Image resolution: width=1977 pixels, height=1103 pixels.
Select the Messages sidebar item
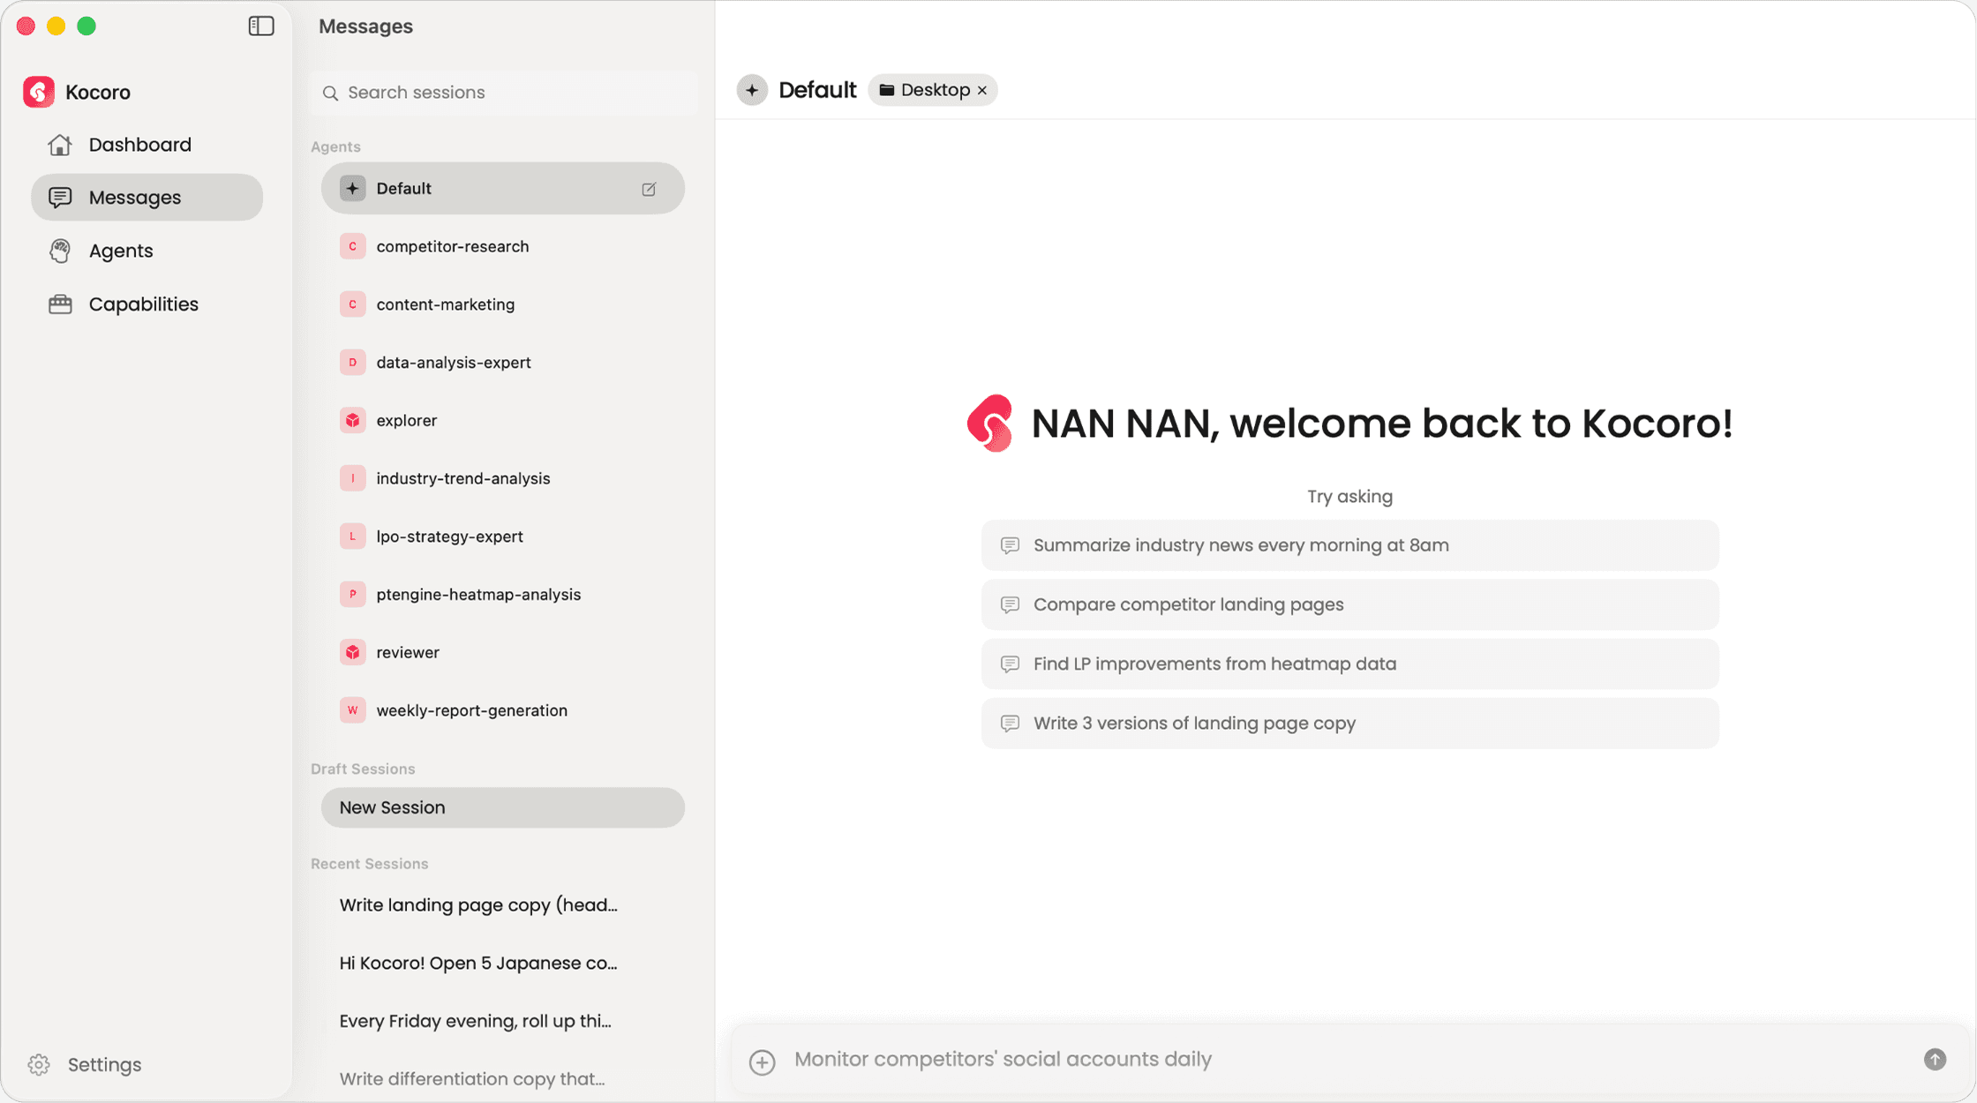147,198
